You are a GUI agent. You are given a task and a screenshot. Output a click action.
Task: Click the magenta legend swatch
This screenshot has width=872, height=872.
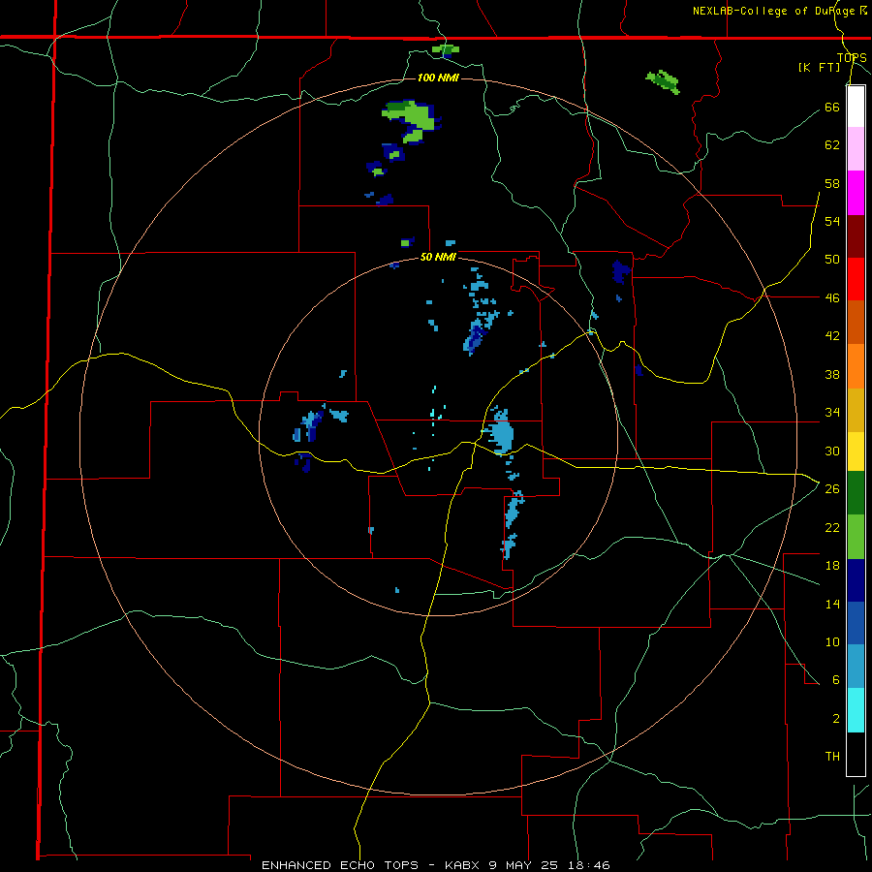[856, 193]
